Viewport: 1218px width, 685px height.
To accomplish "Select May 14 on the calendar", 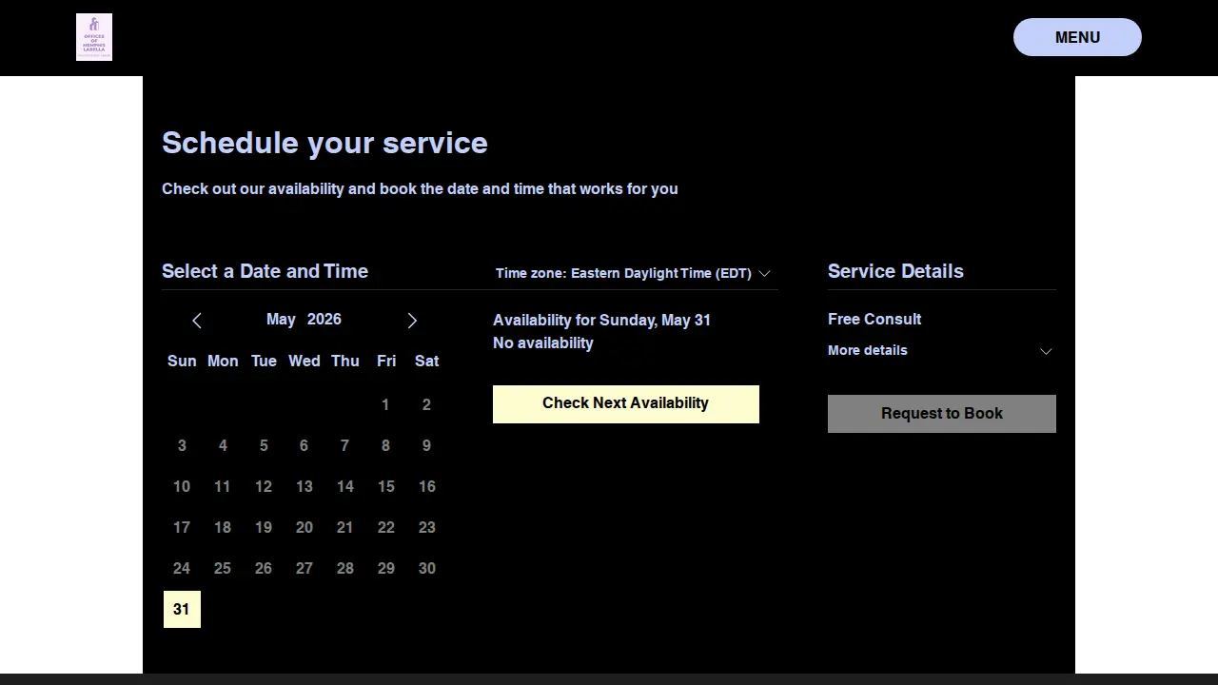I will click(x=344, y=486).
